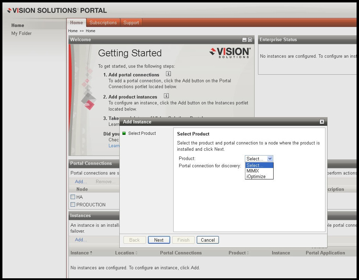Open the Subscriptions tab
Viewport: 359px width, 280px height.
click(103, 23)
